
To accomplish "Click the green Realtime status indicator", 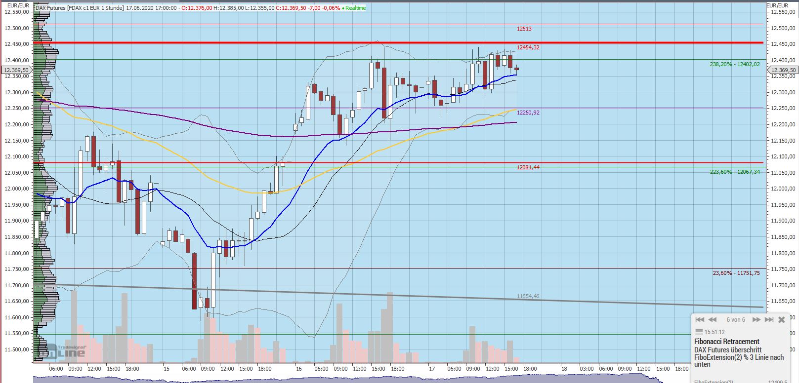I will pos(354,8).
